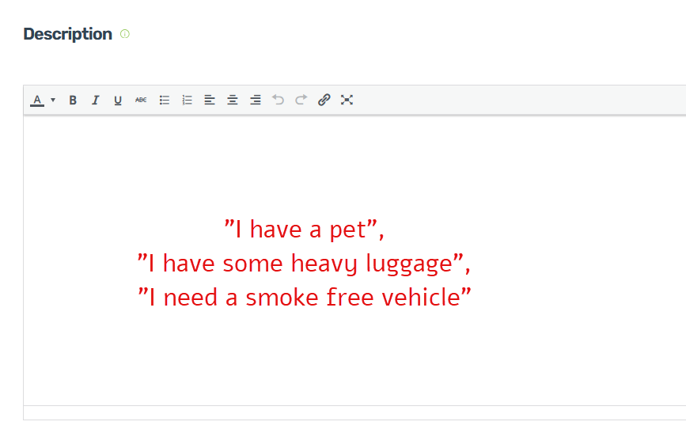Center align the text
Screen dimensions: 686x433
coord(233,100)
